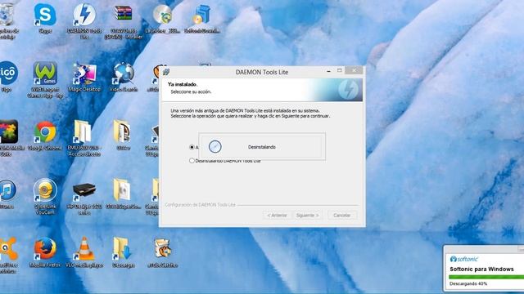Click the 'Softonic para Windows' heading
524x294 pixels.
tap(481, 269)
